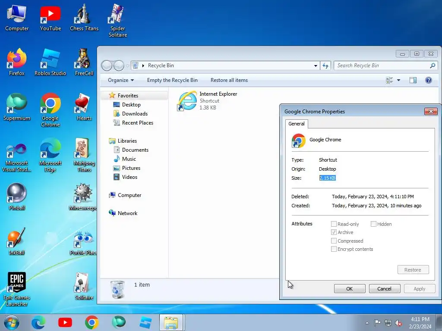
Task: Toggle the Hidden attribute checkbox
Action: (373, 224)
